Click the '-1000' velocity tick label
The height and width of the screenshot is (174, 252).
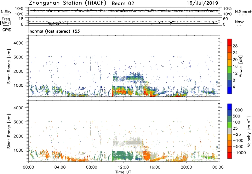[239, 153]
